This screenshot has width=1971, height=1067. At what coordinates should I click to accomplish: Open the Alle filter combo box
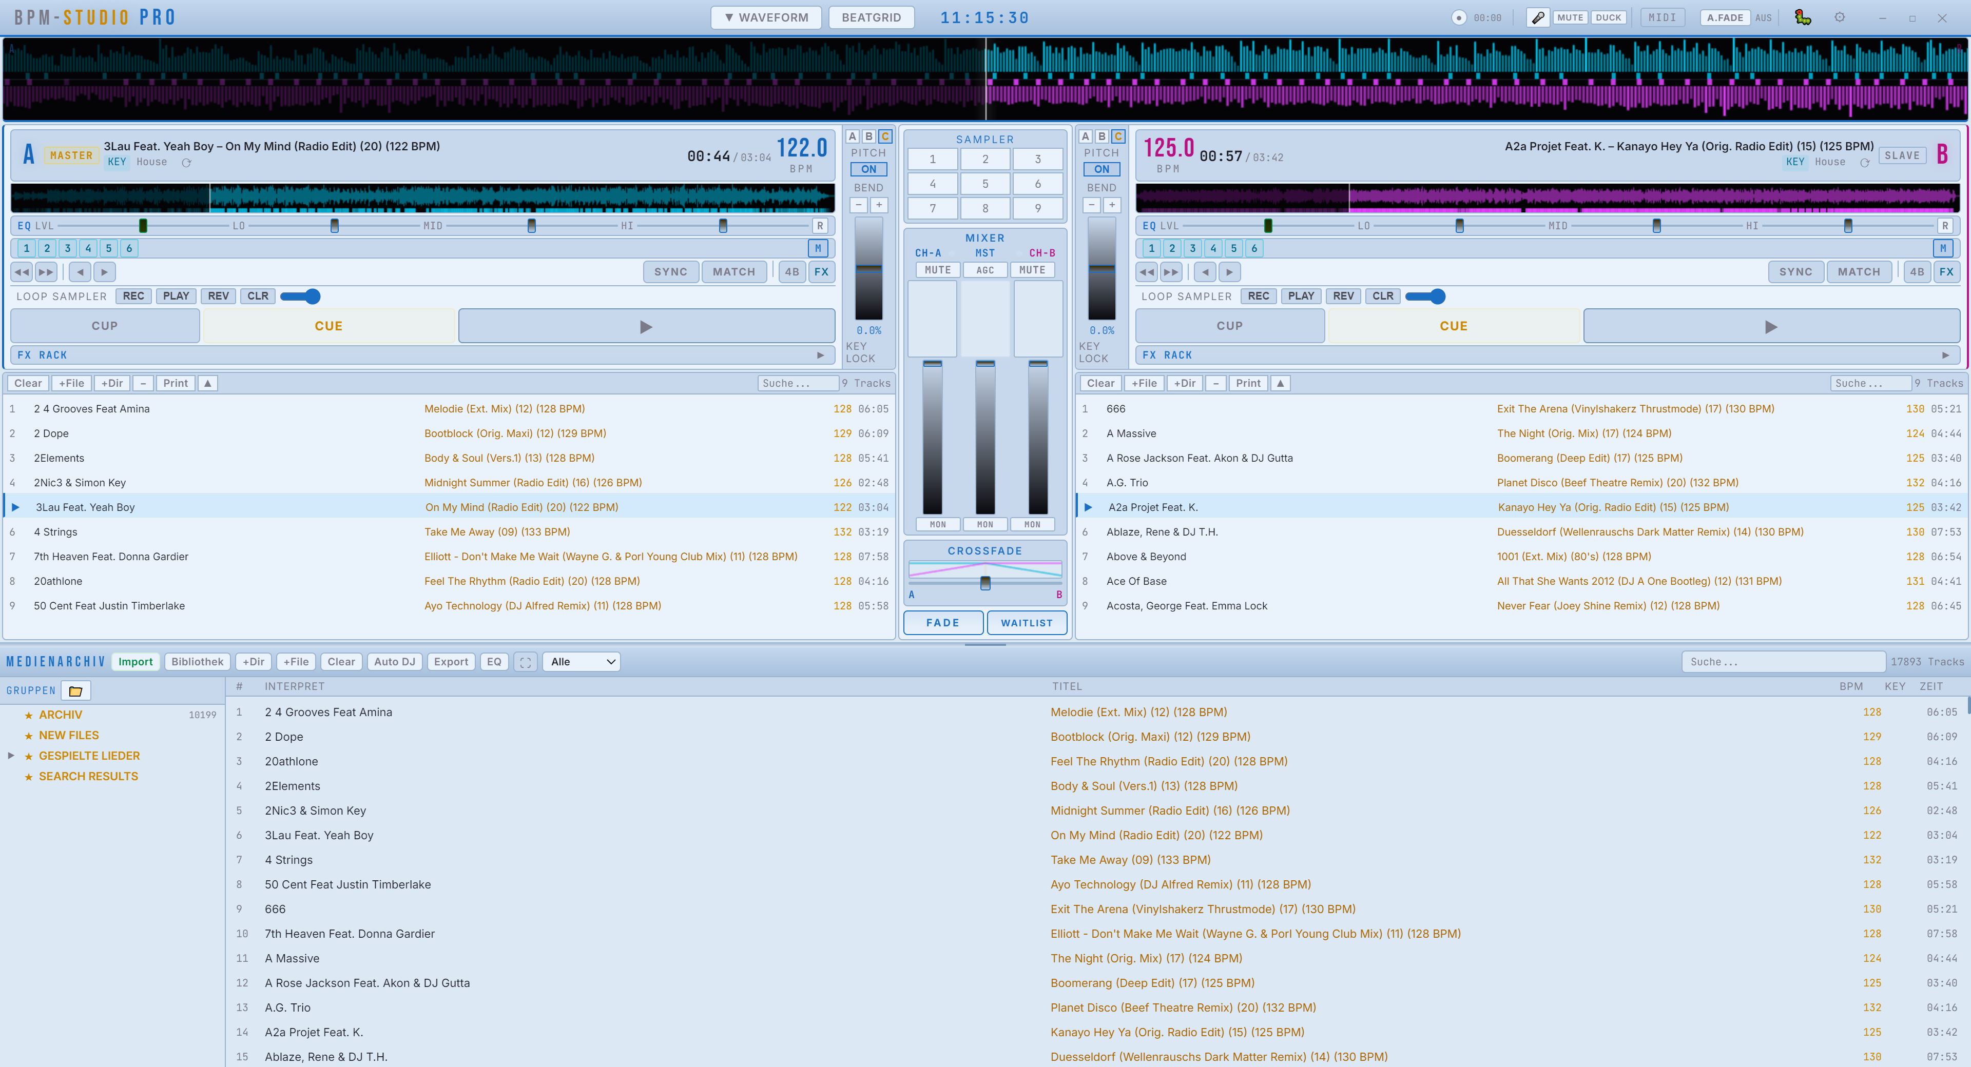click(x=581, y=662)
